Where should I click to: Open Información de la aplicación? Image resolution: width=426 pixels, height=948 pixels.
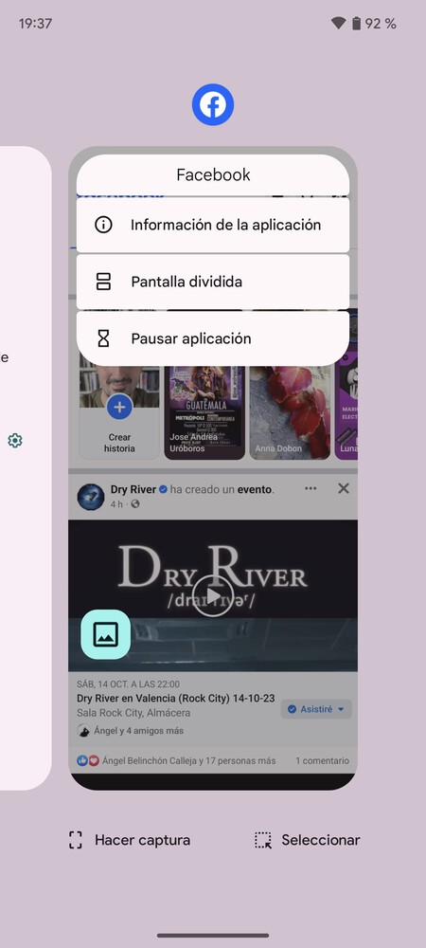[213, 225]
